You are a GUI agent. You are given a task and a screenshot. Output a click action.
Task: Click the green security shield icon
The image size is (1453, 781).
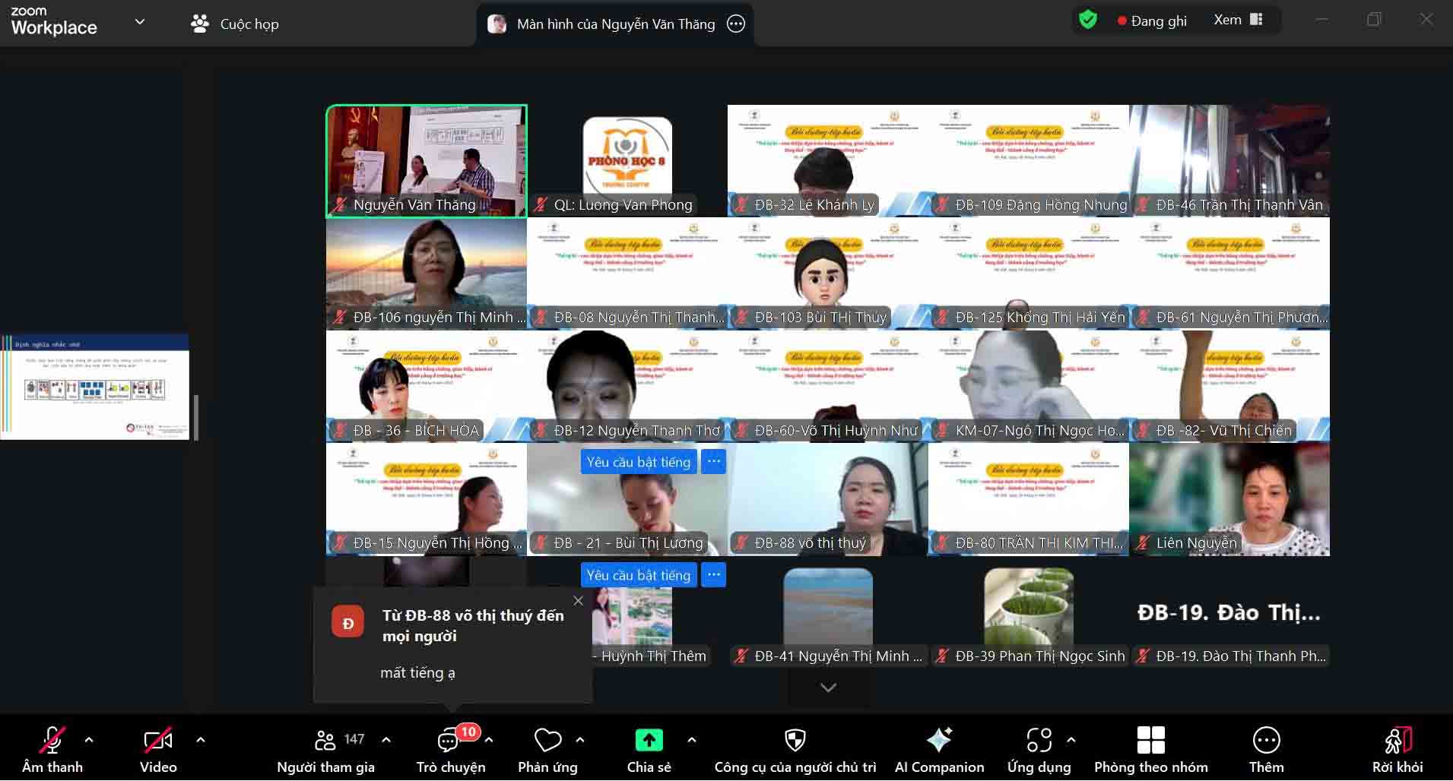coord(1088,20)
